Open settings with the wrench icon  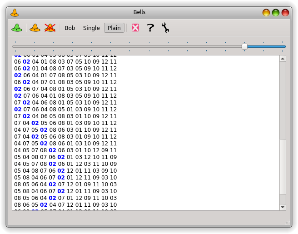(x=165, y=28)
